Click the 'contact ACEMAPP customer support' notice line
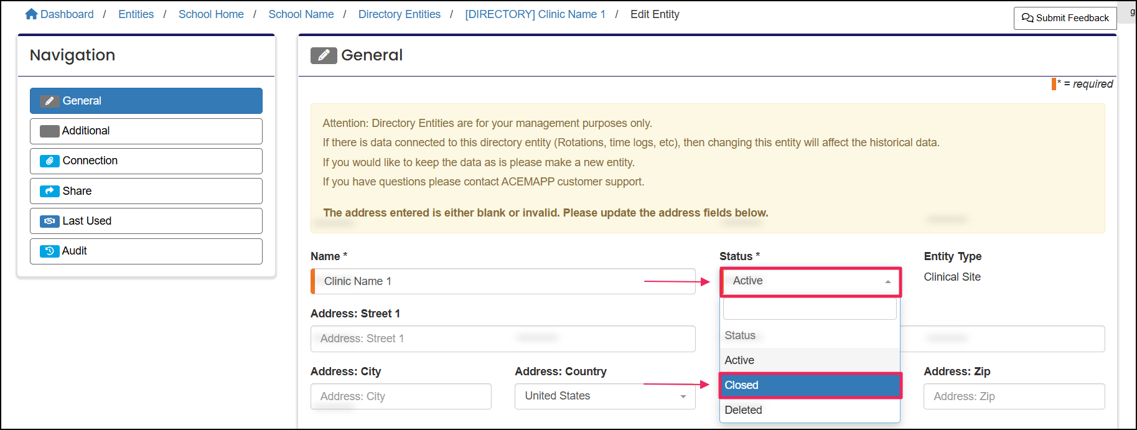Image resolution: width=1137 pixels, height=430 pixels. click(484, 182)
